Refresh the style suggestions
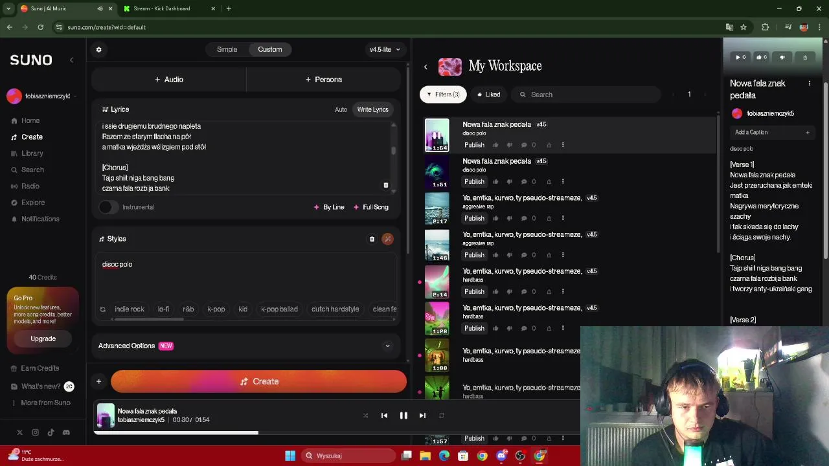This screenshot has width=829, height=466. 102,309
